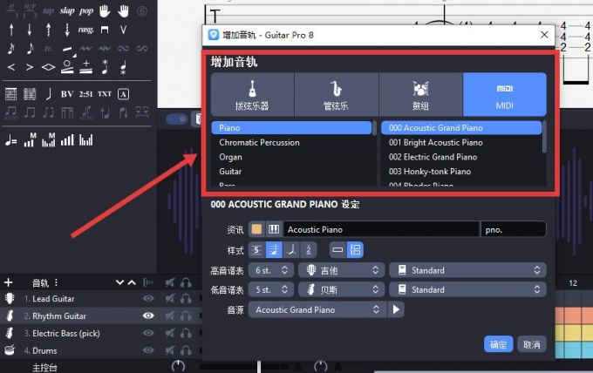Apply the crescendo hairpin icon

tap(11, 67)
